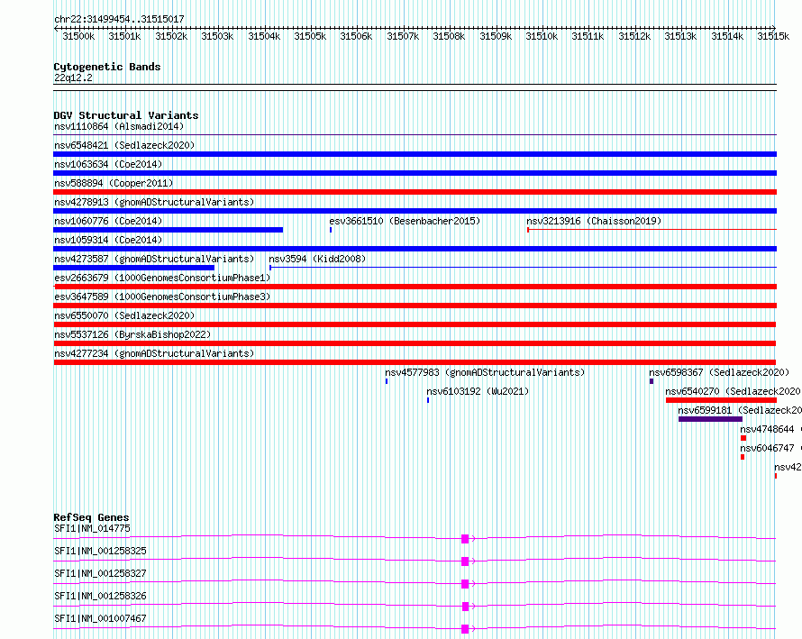
Task: Select the nsv6103192 small blue marker
Action: pyautogui.click(x=428, y=400)
